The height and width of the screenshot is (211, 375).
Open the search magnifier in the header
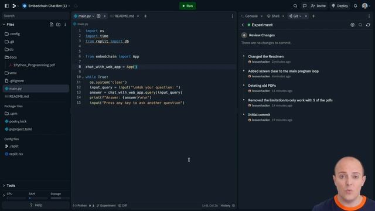click(x=295, y=6)
